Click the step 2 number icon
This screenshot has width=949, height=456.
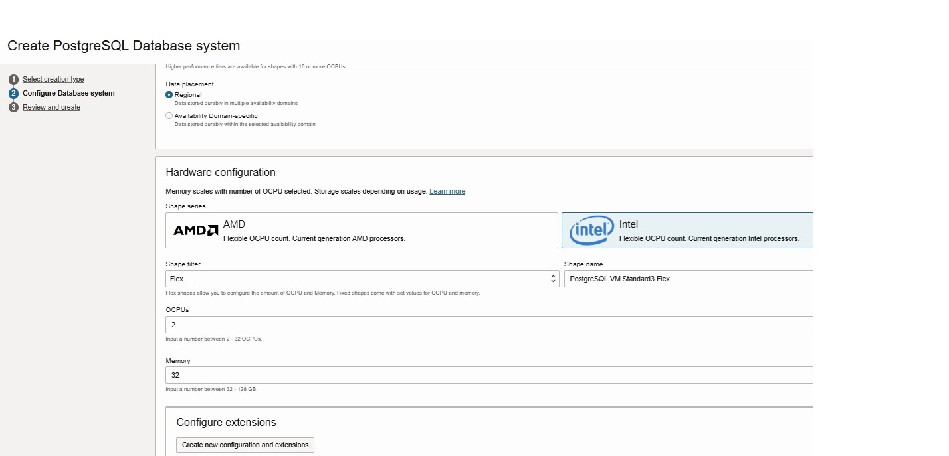(x=13, y=94)
